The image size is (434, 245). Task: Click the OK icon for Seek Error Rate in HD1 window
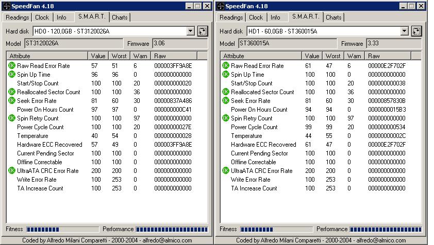226,101
